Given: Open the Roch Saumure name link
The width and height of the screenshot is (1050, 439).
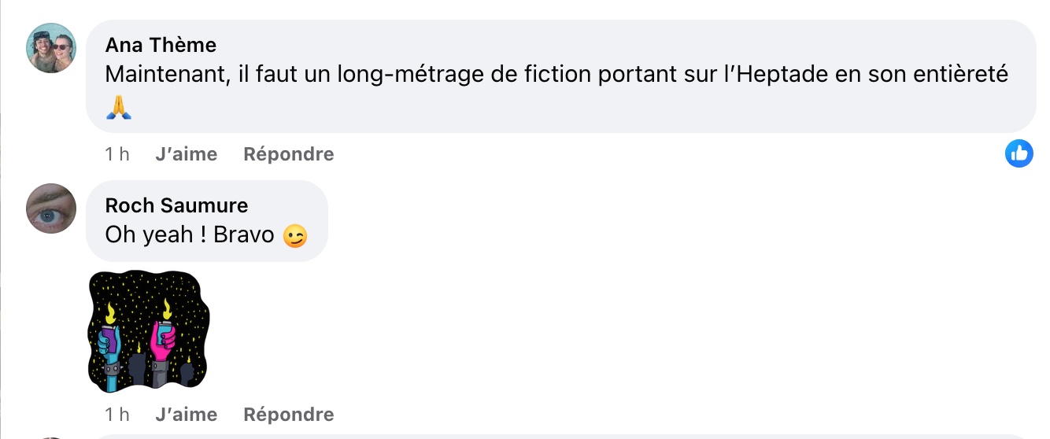Looking at the screenshot, I should 176,205.
